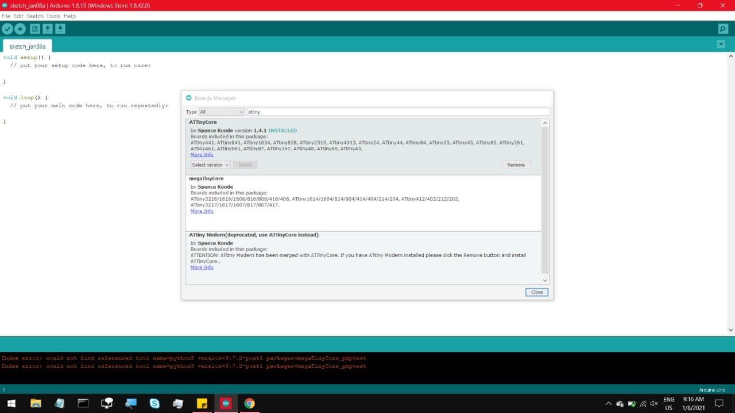Open the Edit menu
Image resolution: width=735 pixels, height=413 pixels.
(18, 16)
